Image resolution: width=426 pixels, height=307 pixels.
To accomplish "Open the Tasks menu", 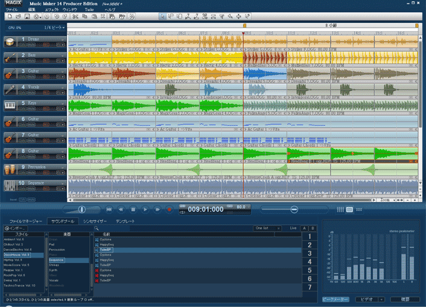I will [89, 10].
